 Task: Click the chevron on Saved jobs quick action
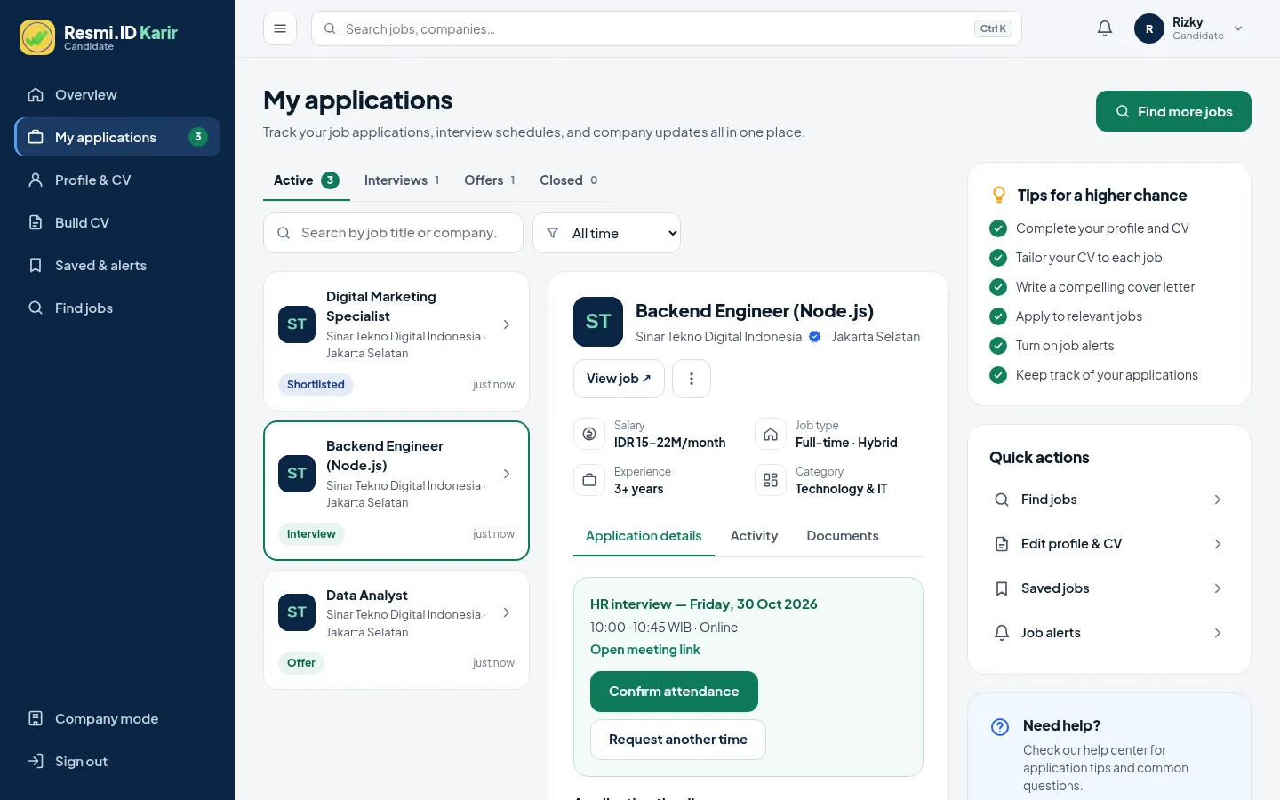(x=1218, y=588)
